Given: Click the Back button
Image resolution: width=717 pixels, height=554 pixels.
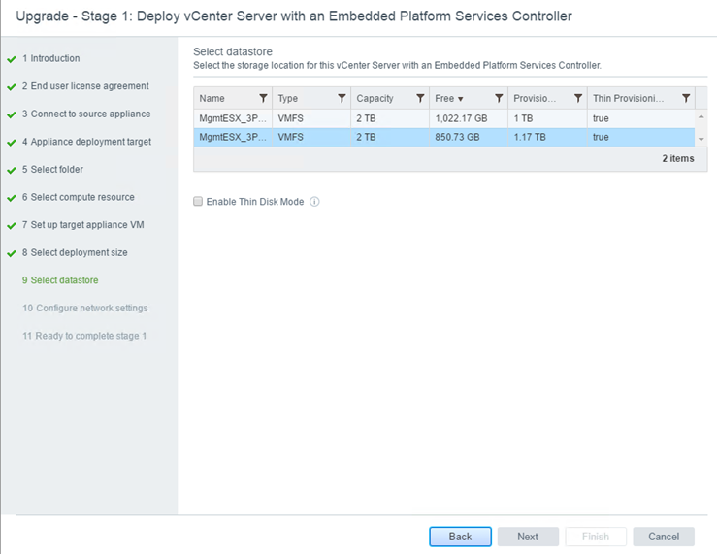Looking at the screenshot, I should [x=460, y=537].
